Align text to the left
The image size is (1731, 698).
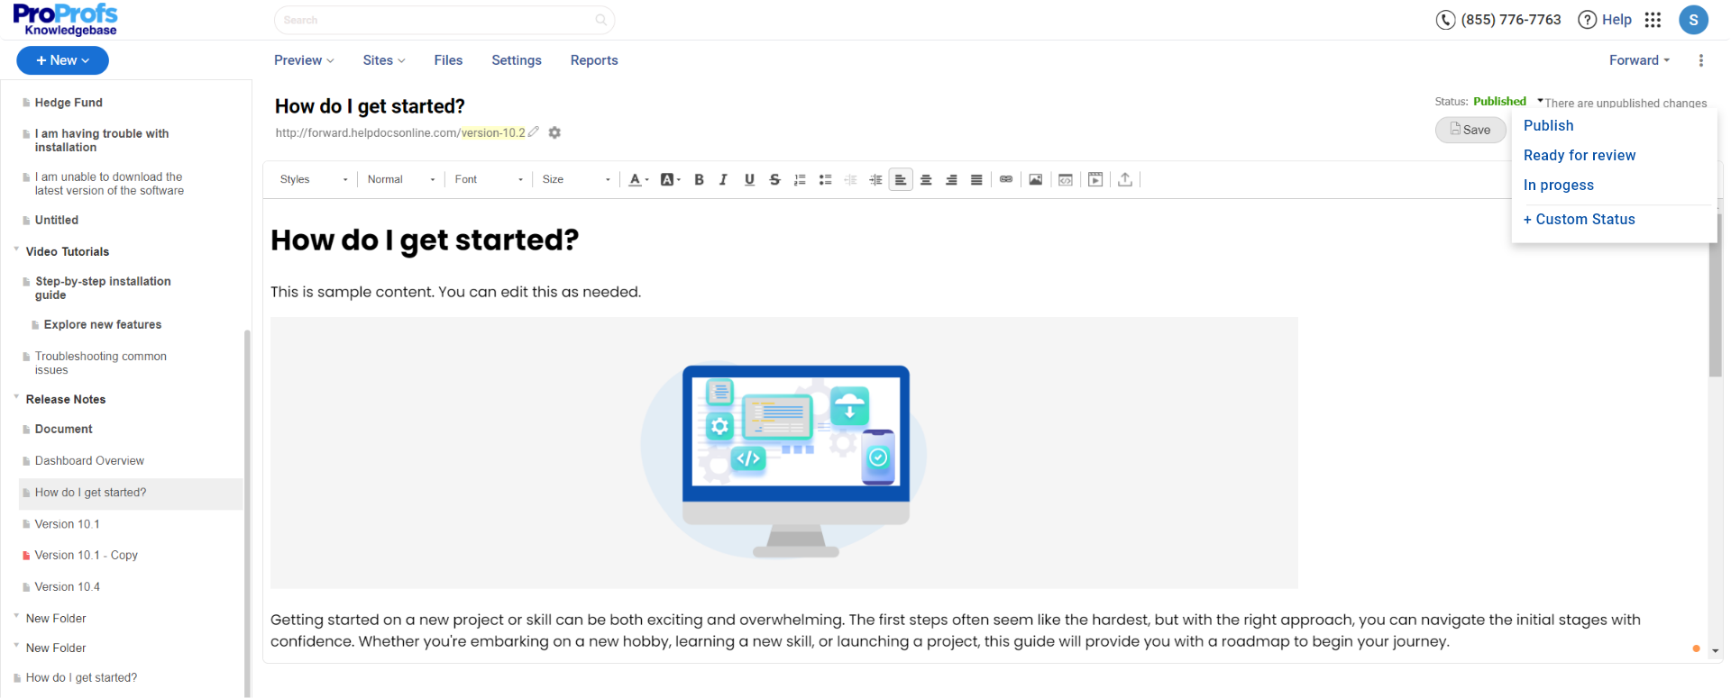point(901,179)
